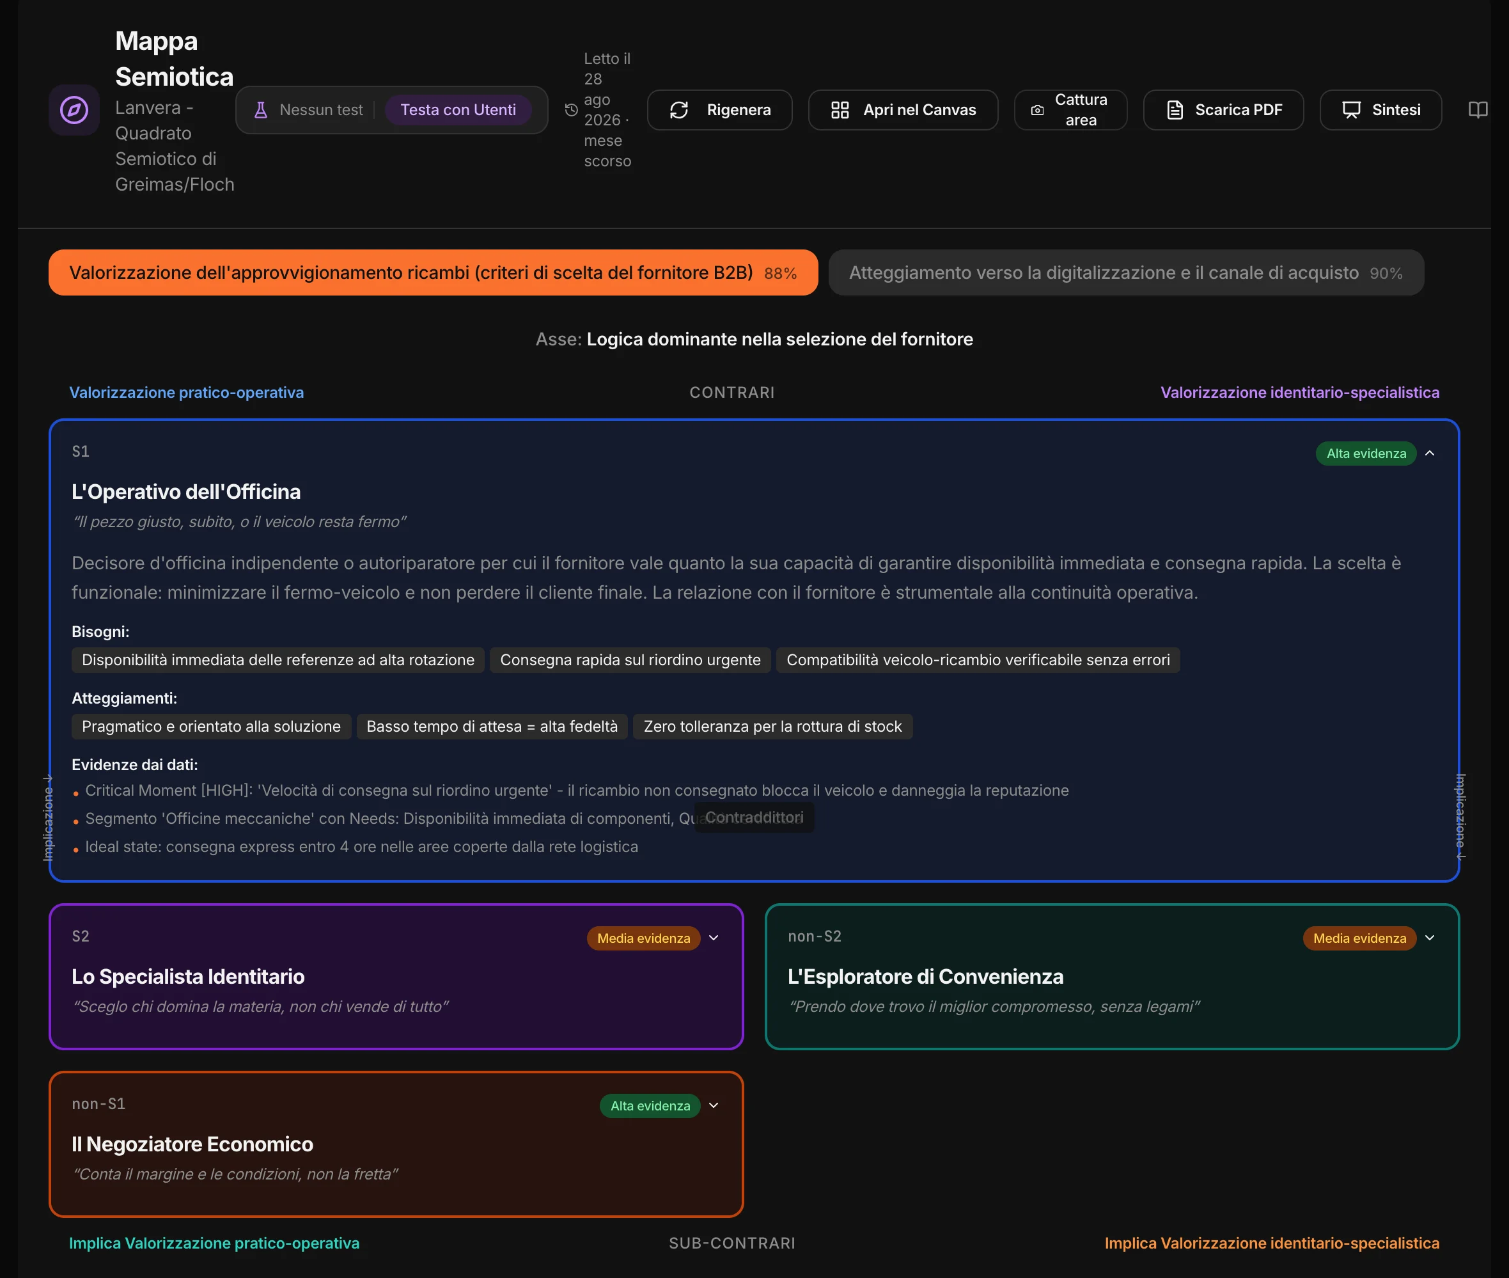The image size is (1509, 1278).
Task: Click the 'Disponibilità immediata delle referenze' chip
Action: click(x=278, y=660)
